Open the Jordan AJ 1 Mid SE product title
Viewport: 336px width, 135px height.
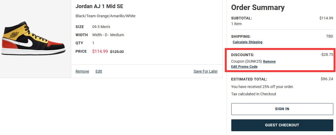pyautogui.click(x=99, y=6)
